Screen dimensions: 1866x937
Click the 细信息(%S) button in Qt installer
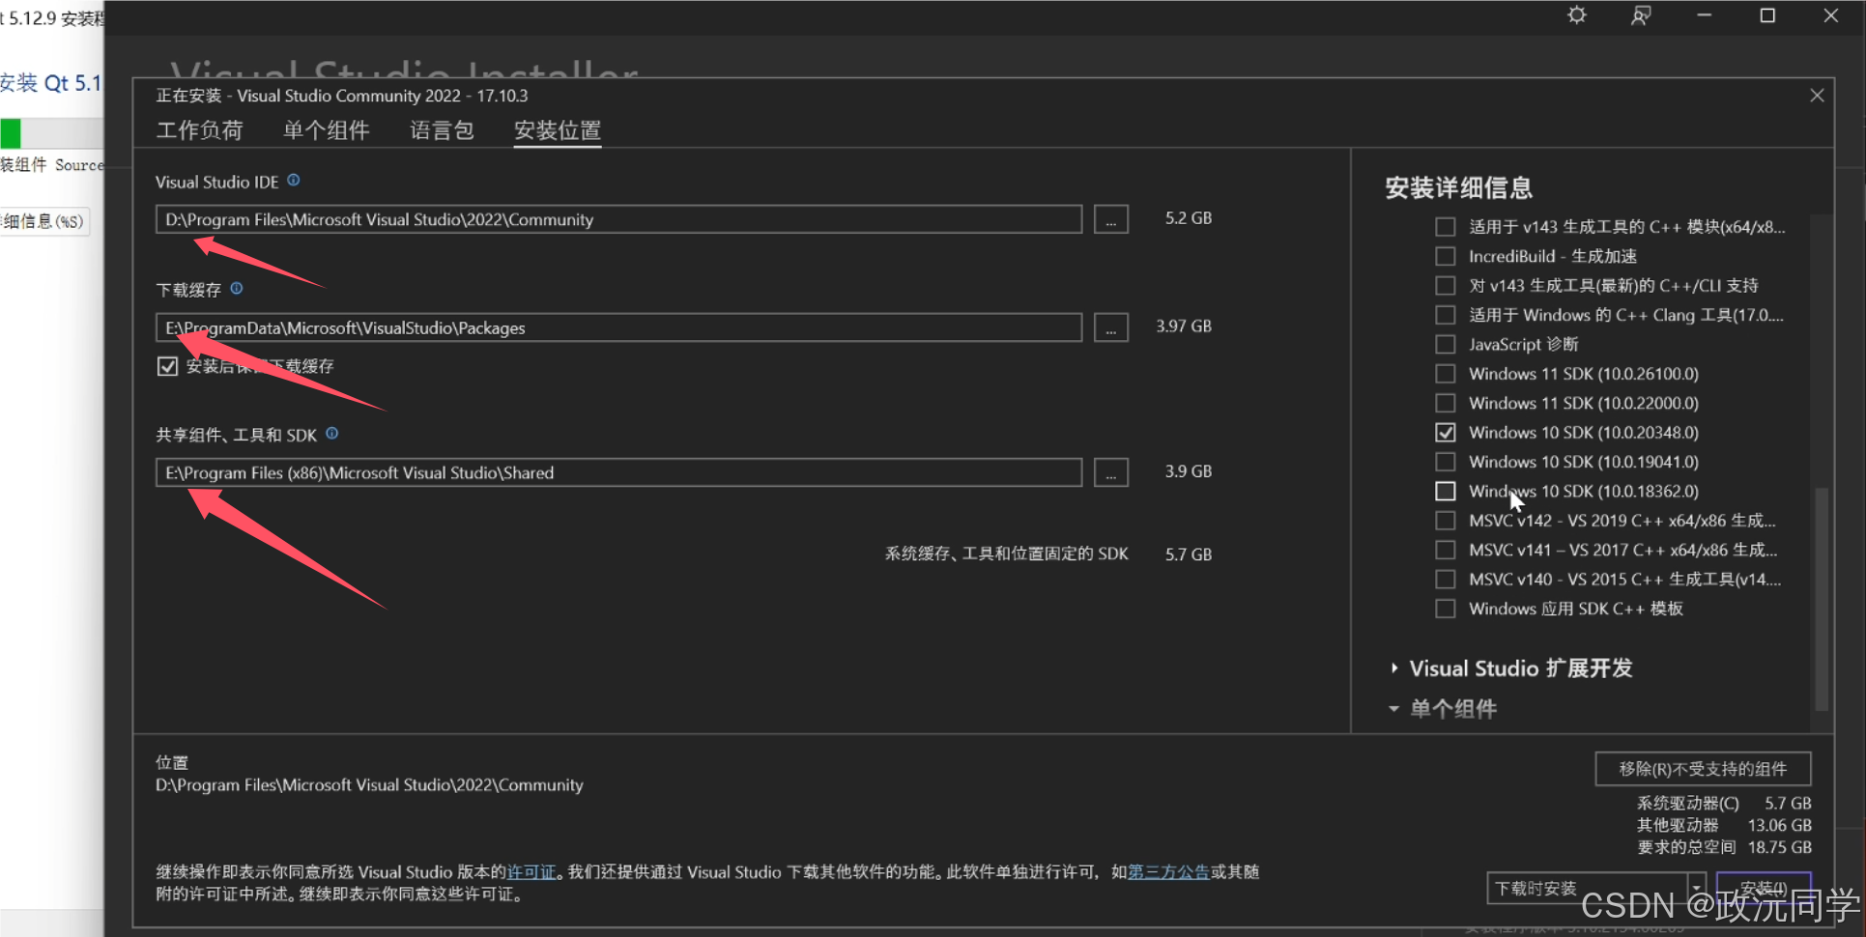(x=43, y=221)
